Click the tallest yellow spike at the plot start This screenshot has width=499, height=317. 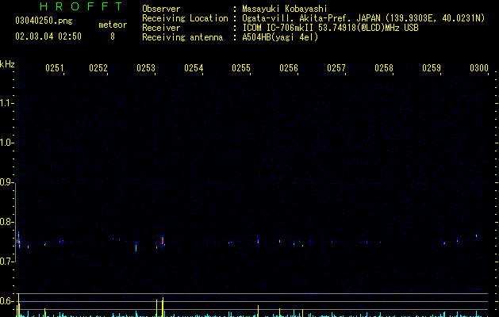(x=19, y=305)
